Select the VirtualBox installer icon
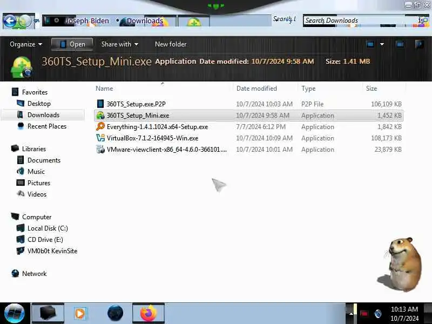Screen dimensions: 432x324 pos(100,138)
